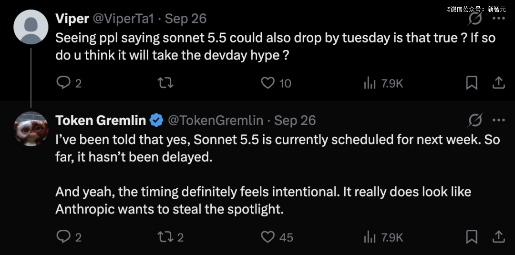
Task: Share Token Gremlin's reply
Action: 498,236
